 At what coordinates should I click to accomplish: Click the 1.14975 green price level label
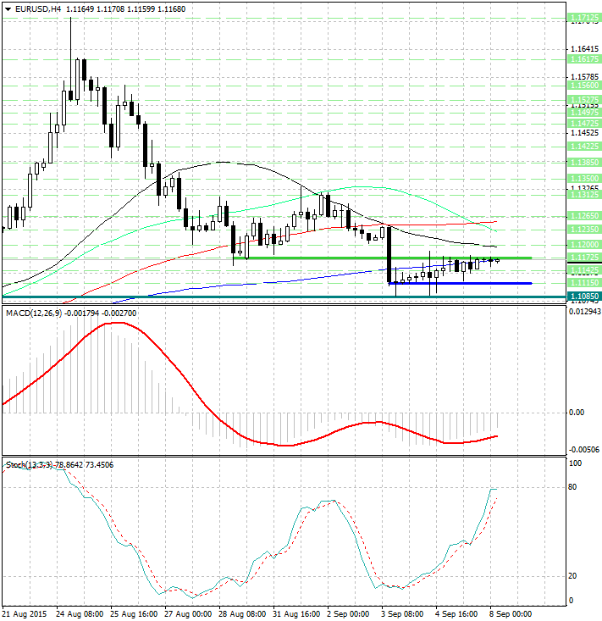pos(584,113)
